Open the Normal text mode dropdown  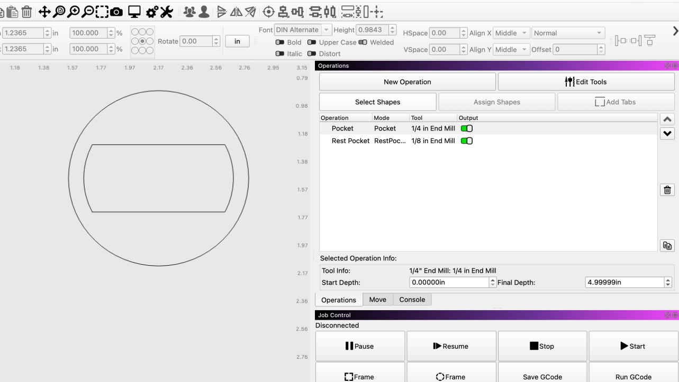(568, 33)
